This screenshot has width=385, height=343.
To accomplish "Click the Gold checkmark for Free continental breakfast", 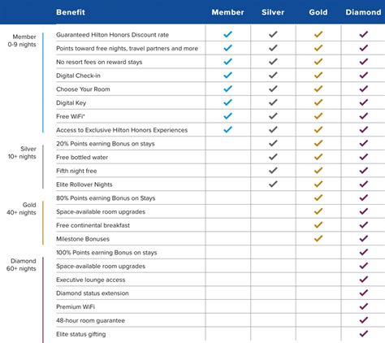I will tap(318, 225).
